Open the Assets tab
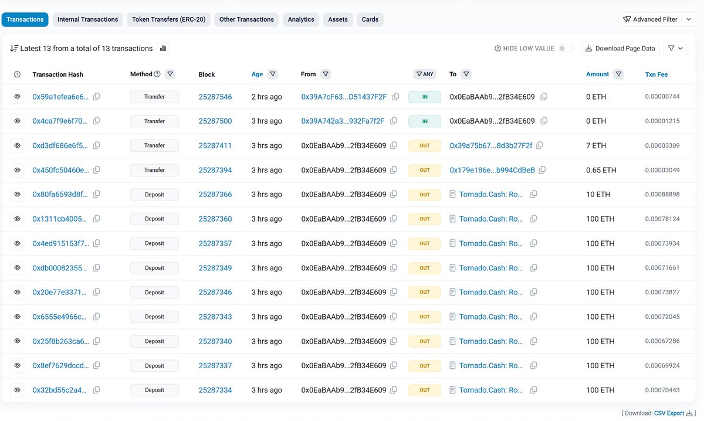The height and width of the screenshot is (421, 704). [x=338, y=19]
